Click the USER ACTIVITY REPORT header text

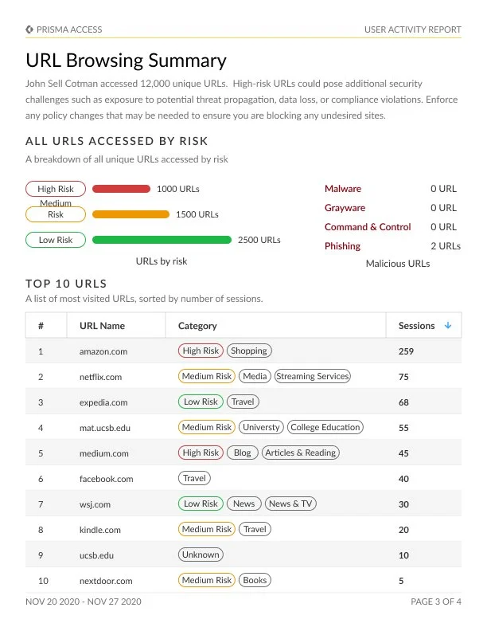(x=413, y=29)
